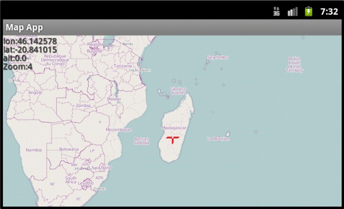Click the Tanzania country label
344x209 pixels.
(x=123, y=66)
